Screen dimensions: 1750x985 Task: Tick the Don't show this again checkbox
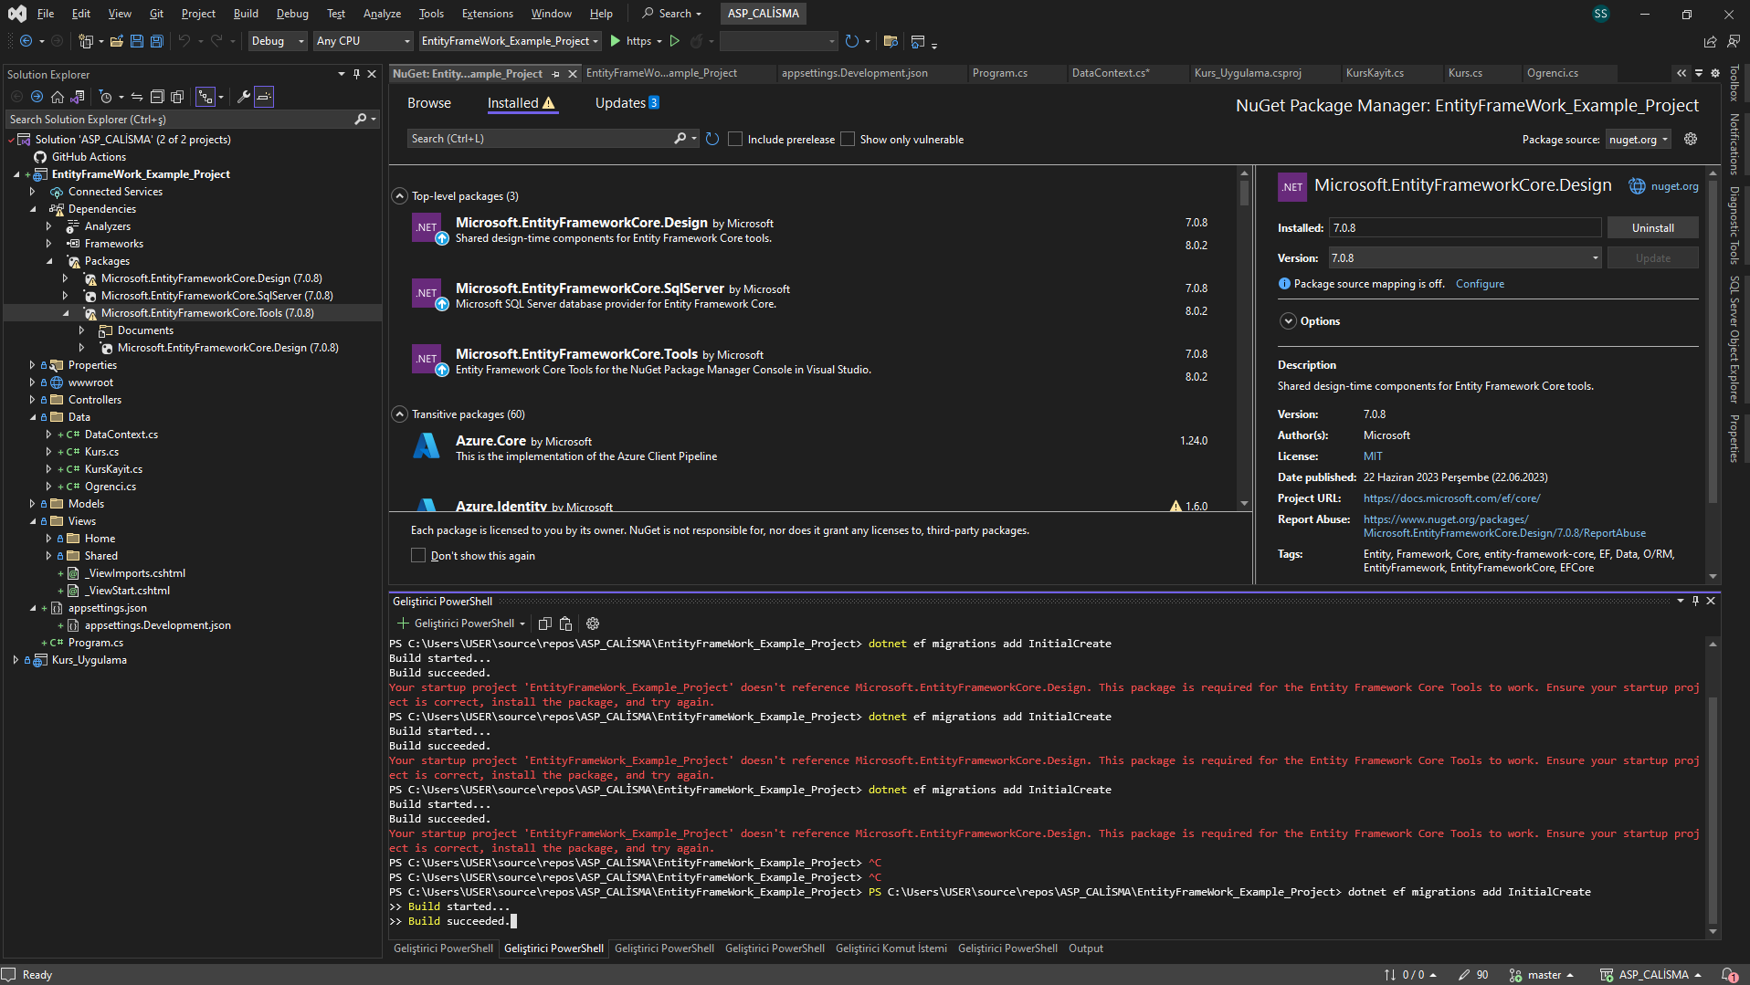[x=418, y=555]
